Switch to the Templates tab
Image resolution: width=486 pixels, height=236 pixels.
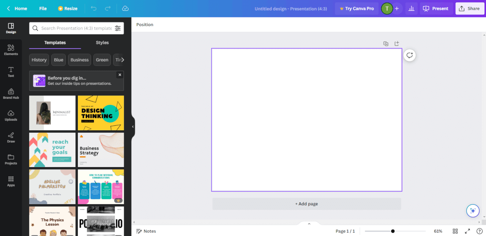point(55,42)
